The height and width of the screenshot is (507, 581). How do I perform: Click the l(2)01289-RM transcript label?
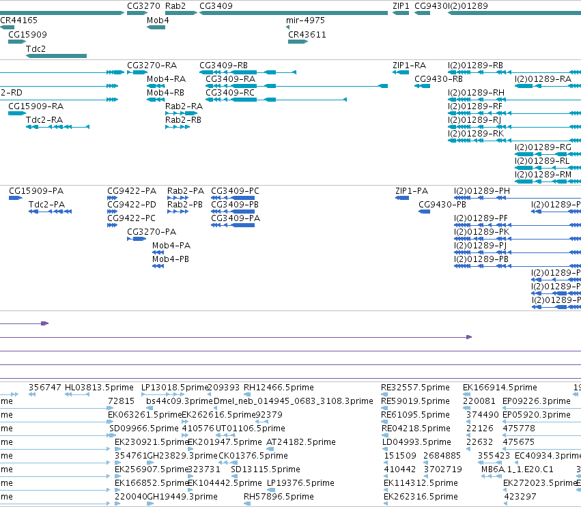(543, 175)
